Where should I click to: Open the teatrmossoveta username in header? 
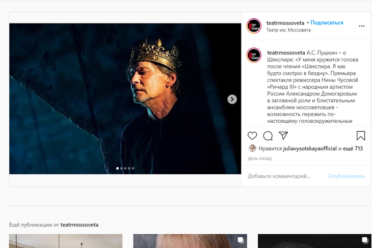click(285, 23)
